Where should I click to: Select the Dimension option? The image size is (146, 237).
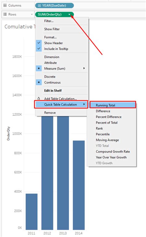(x=52, y=57)
